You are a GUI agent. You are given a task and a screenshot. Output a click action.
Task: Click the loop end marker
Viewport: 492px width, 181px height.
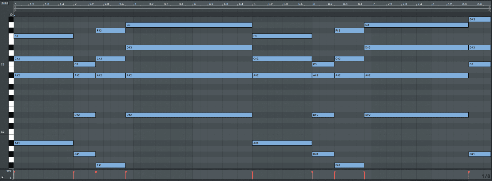tap(490, 7)
